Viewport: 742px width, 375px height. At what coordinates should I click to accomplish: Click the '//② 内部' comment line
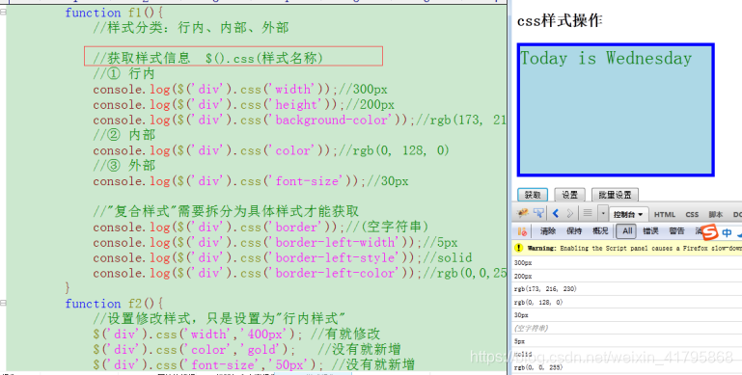[124, 135]
